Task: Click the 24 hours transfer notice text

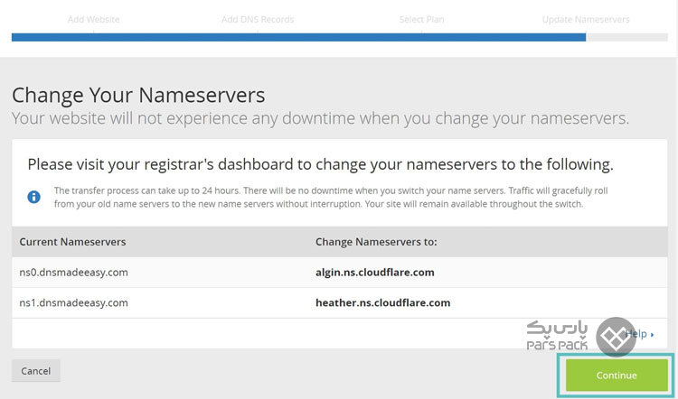Action: click(x=331, y=197)
